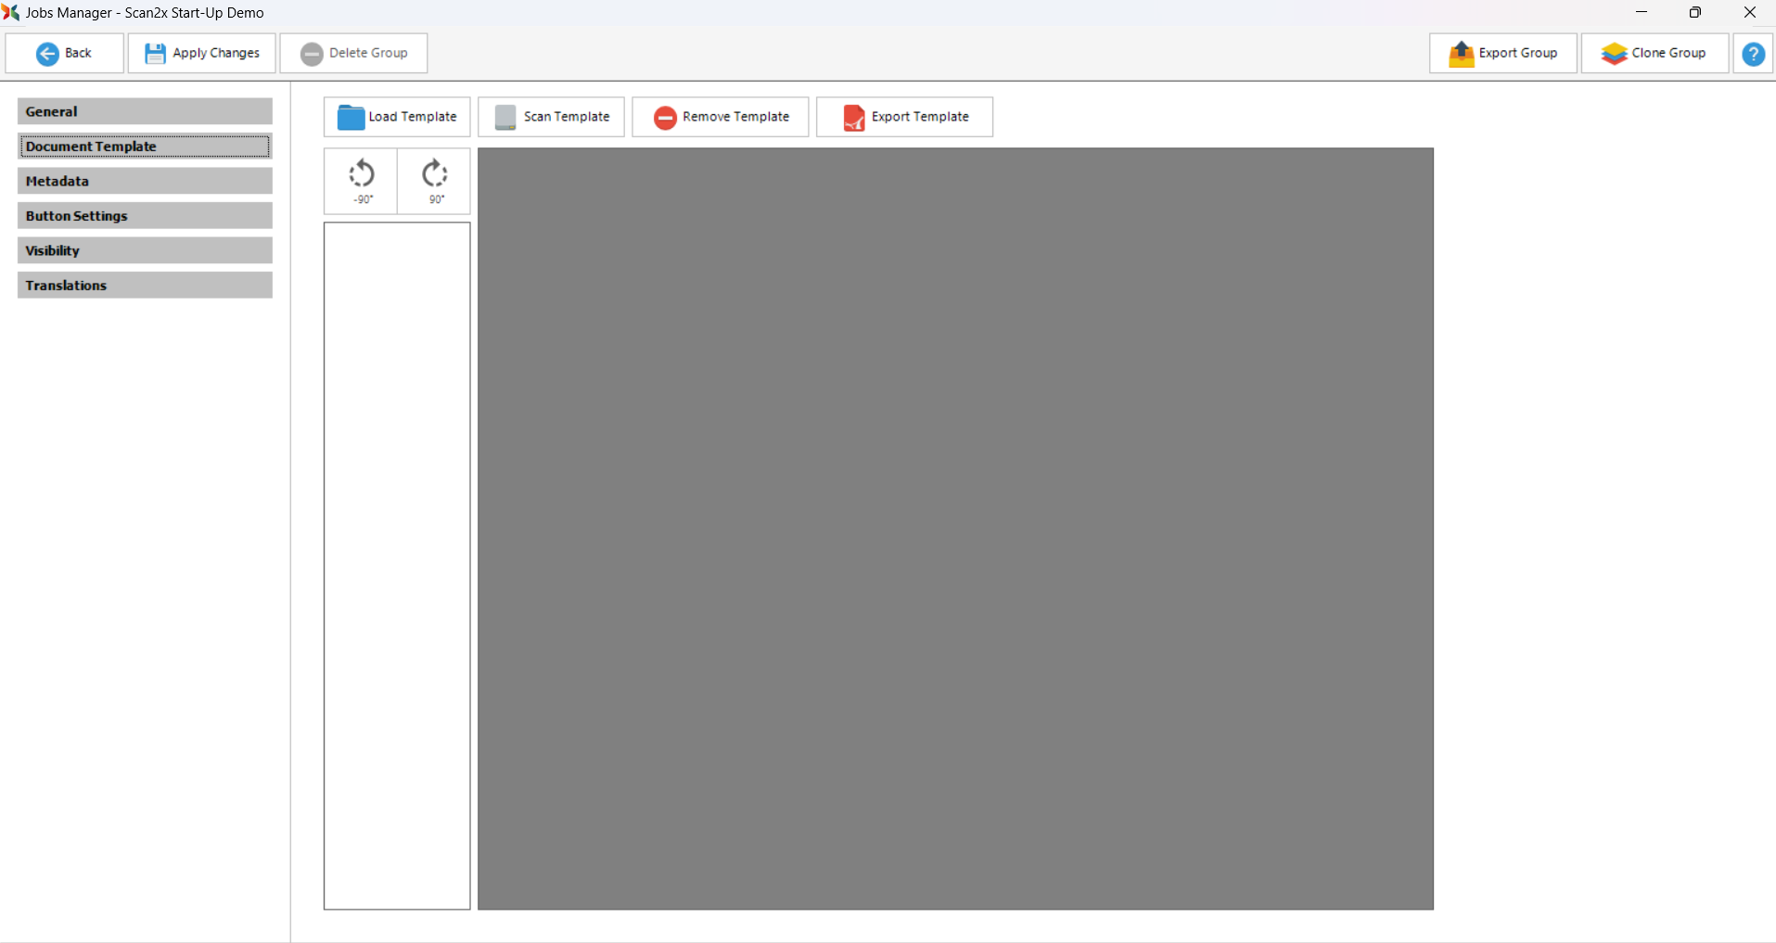Rotate template -90 degrees counterclockwise
The height and width of the screenshot is (943, 1776).
[x=361, y=181]
